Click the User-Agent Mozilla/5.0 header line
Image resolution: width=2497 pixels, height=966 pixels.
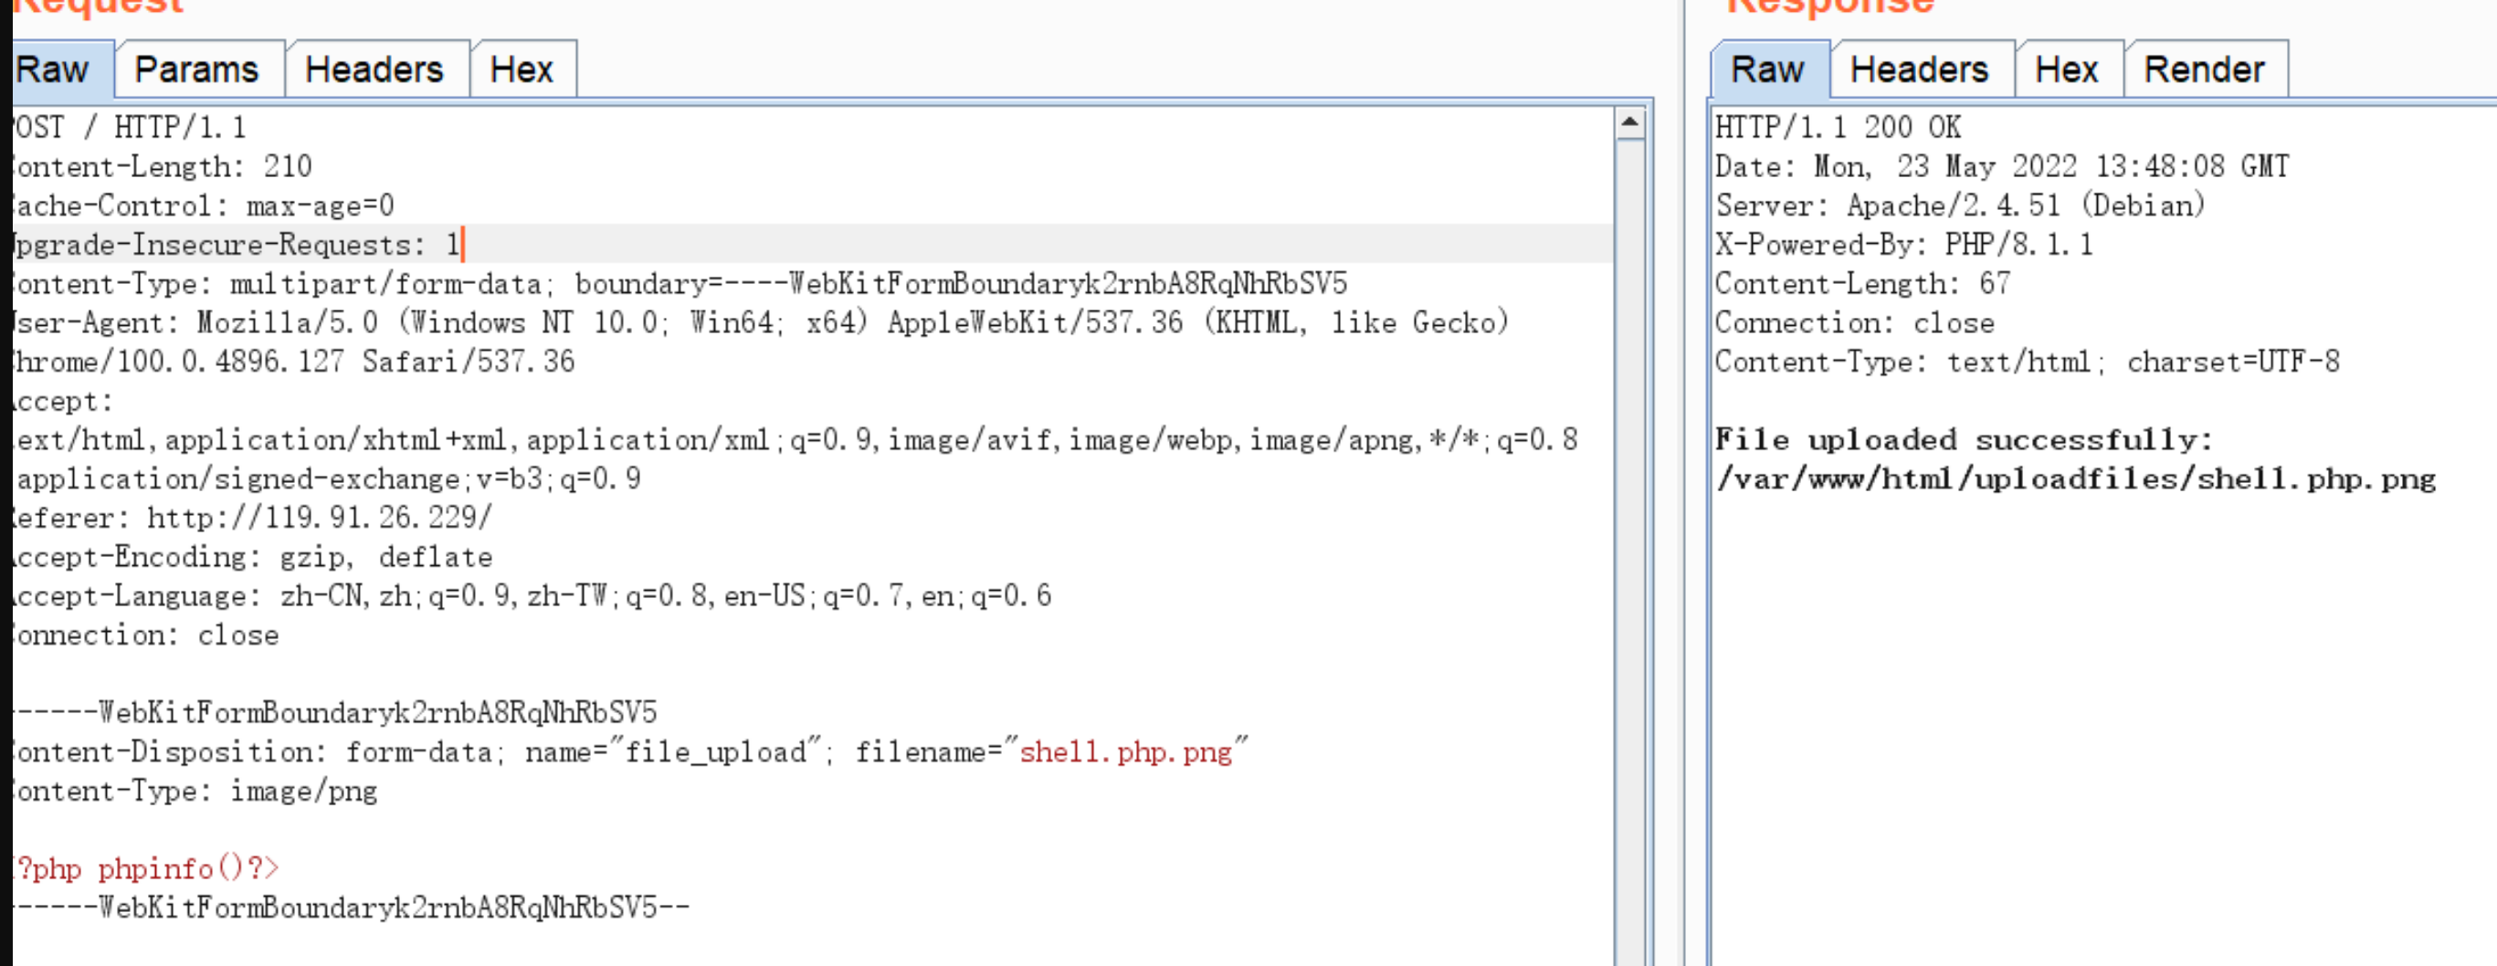761,322
